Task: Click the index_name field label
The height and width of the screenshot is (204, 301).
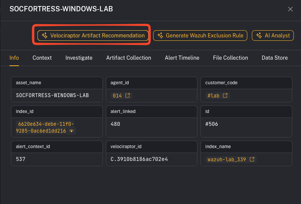Action: 218,147
